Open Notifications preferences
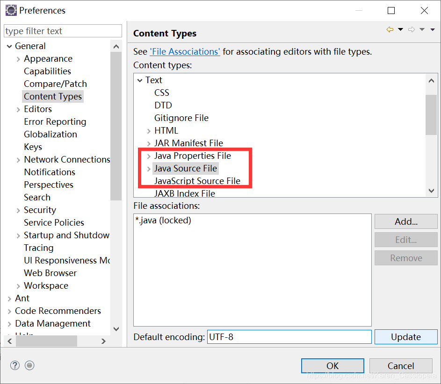The width and height of the screenshot is (441, 384). (50, 172)
